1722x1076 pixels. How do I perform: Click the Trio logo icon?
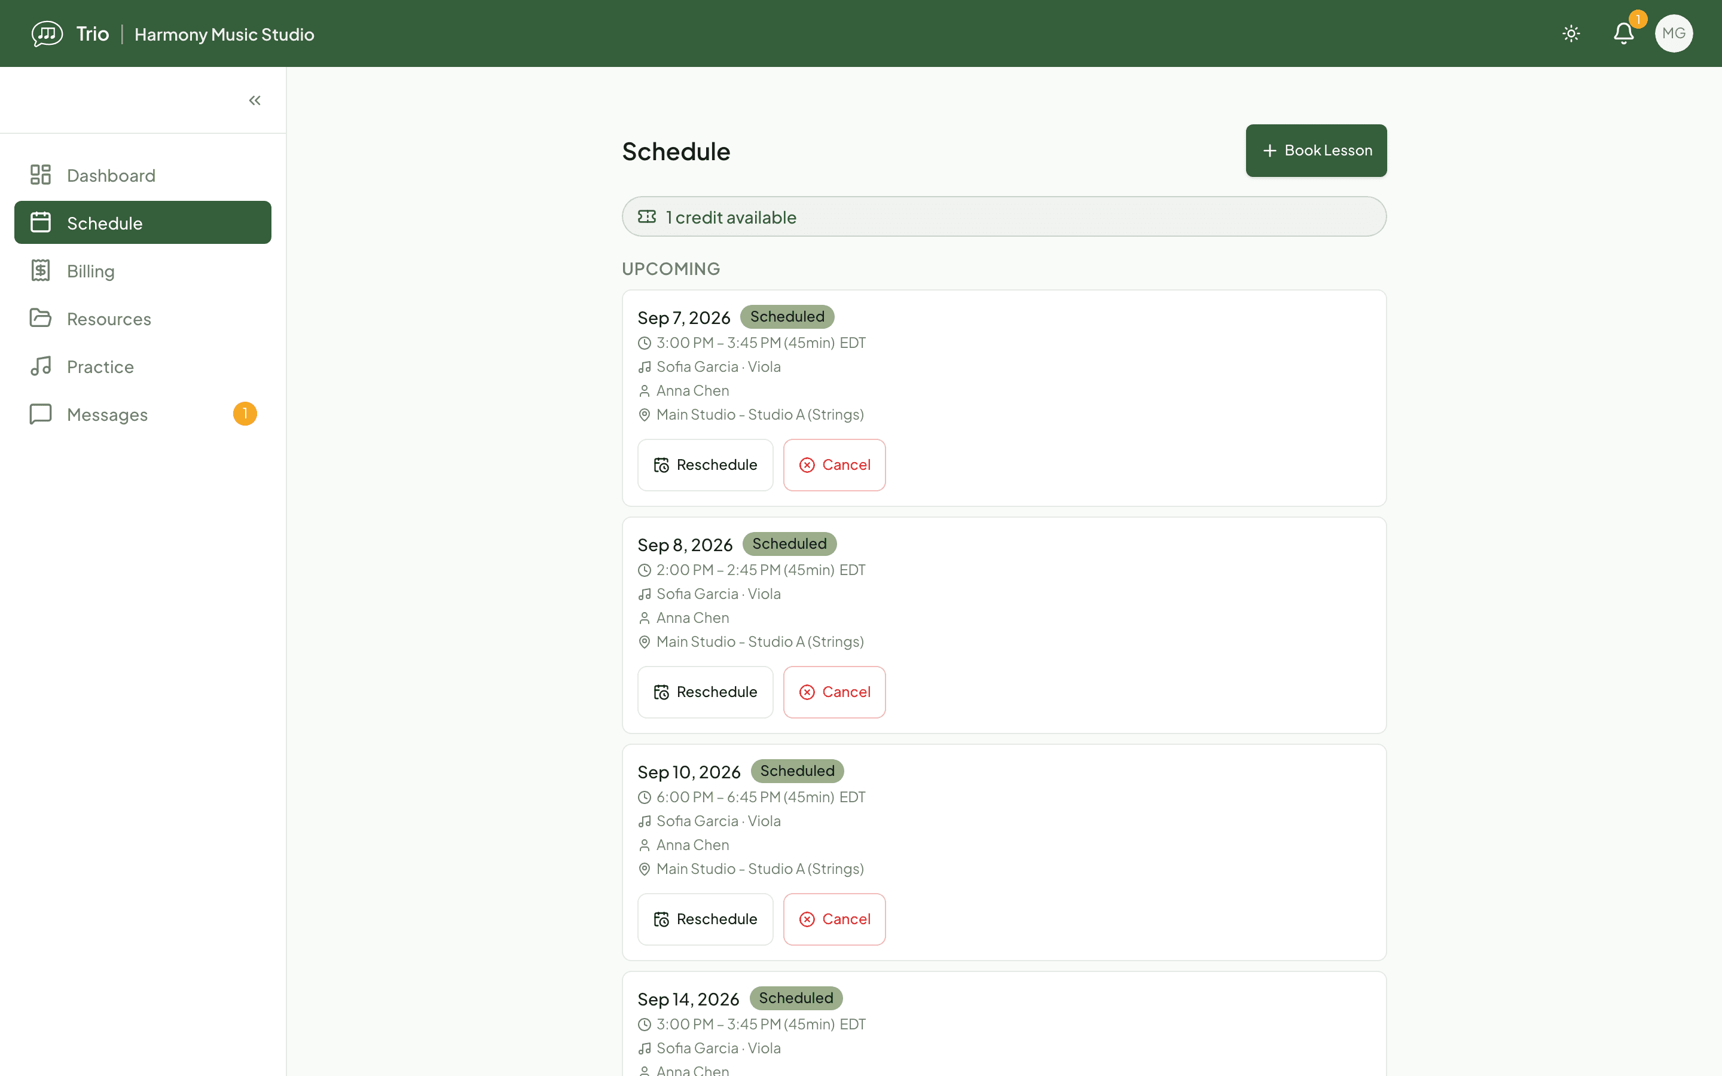pyautogui.click(x=47, y=33)
